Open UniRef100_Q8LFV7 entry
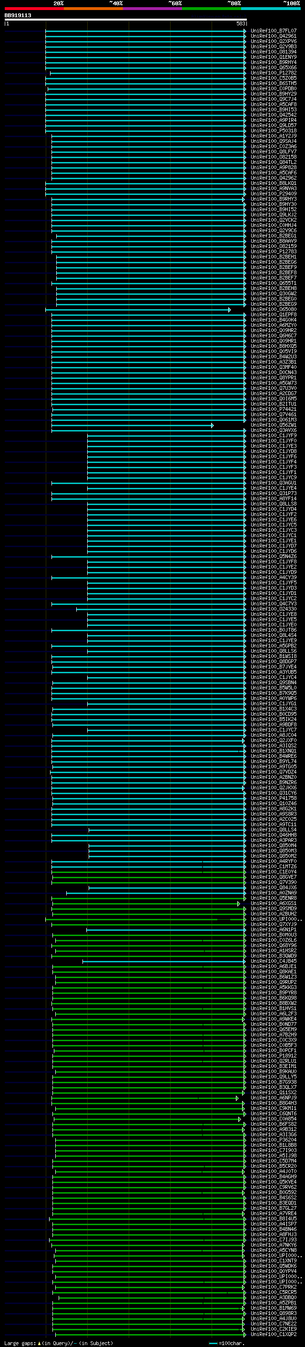This screenshot has height=1347, width=305. pos(274,151)
